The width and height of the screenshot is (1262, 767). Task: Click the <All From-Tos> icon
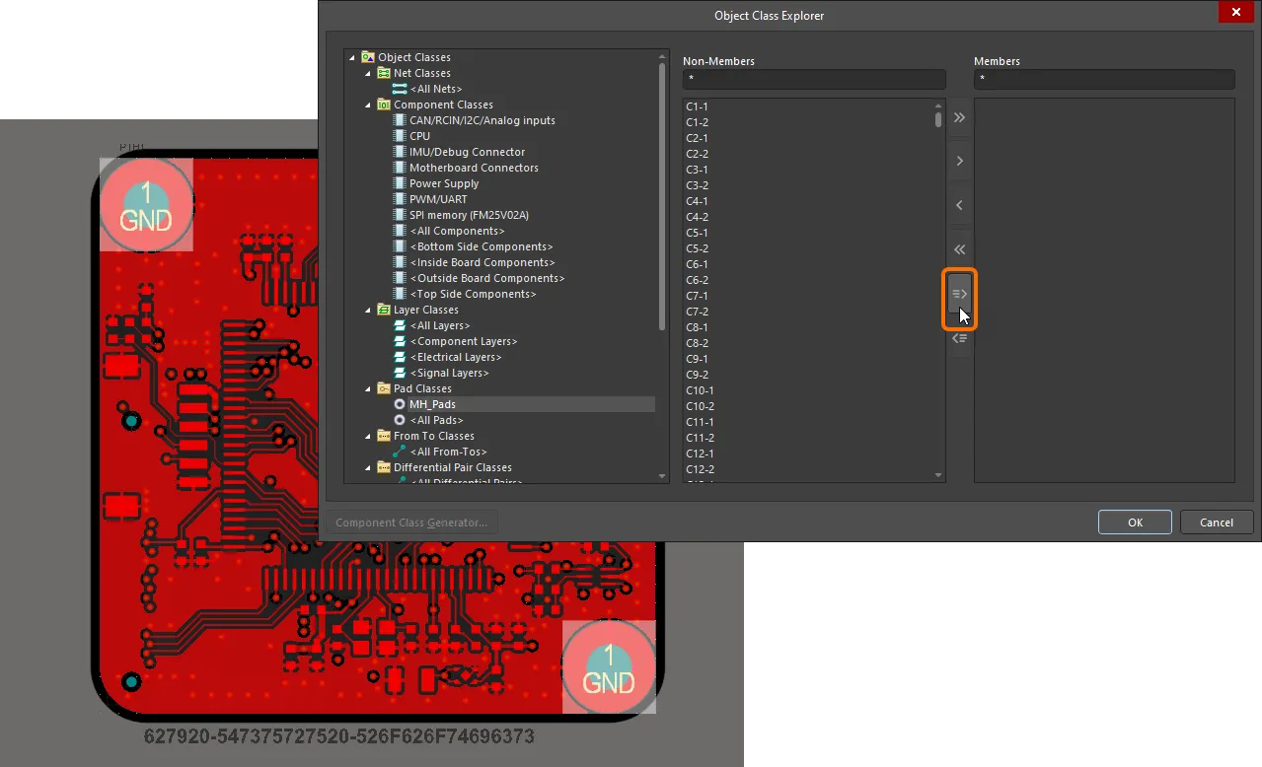(x=400, y=452)
